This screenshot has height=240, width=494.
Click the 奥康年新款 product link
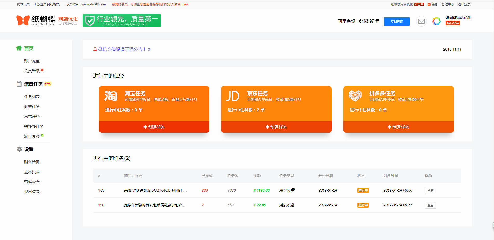coord(155,205)
